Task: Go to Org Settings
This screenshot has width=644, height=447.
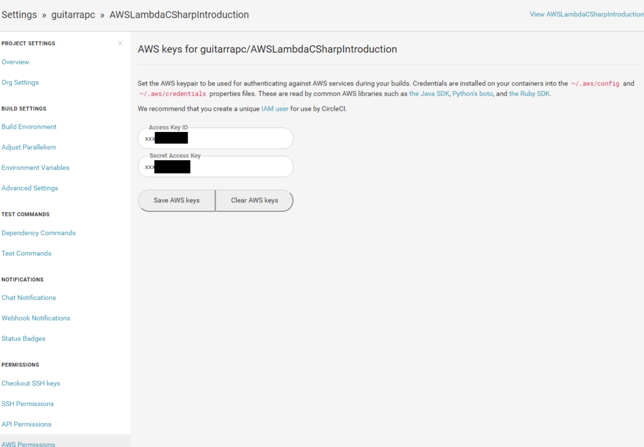Action: [20, 82]
